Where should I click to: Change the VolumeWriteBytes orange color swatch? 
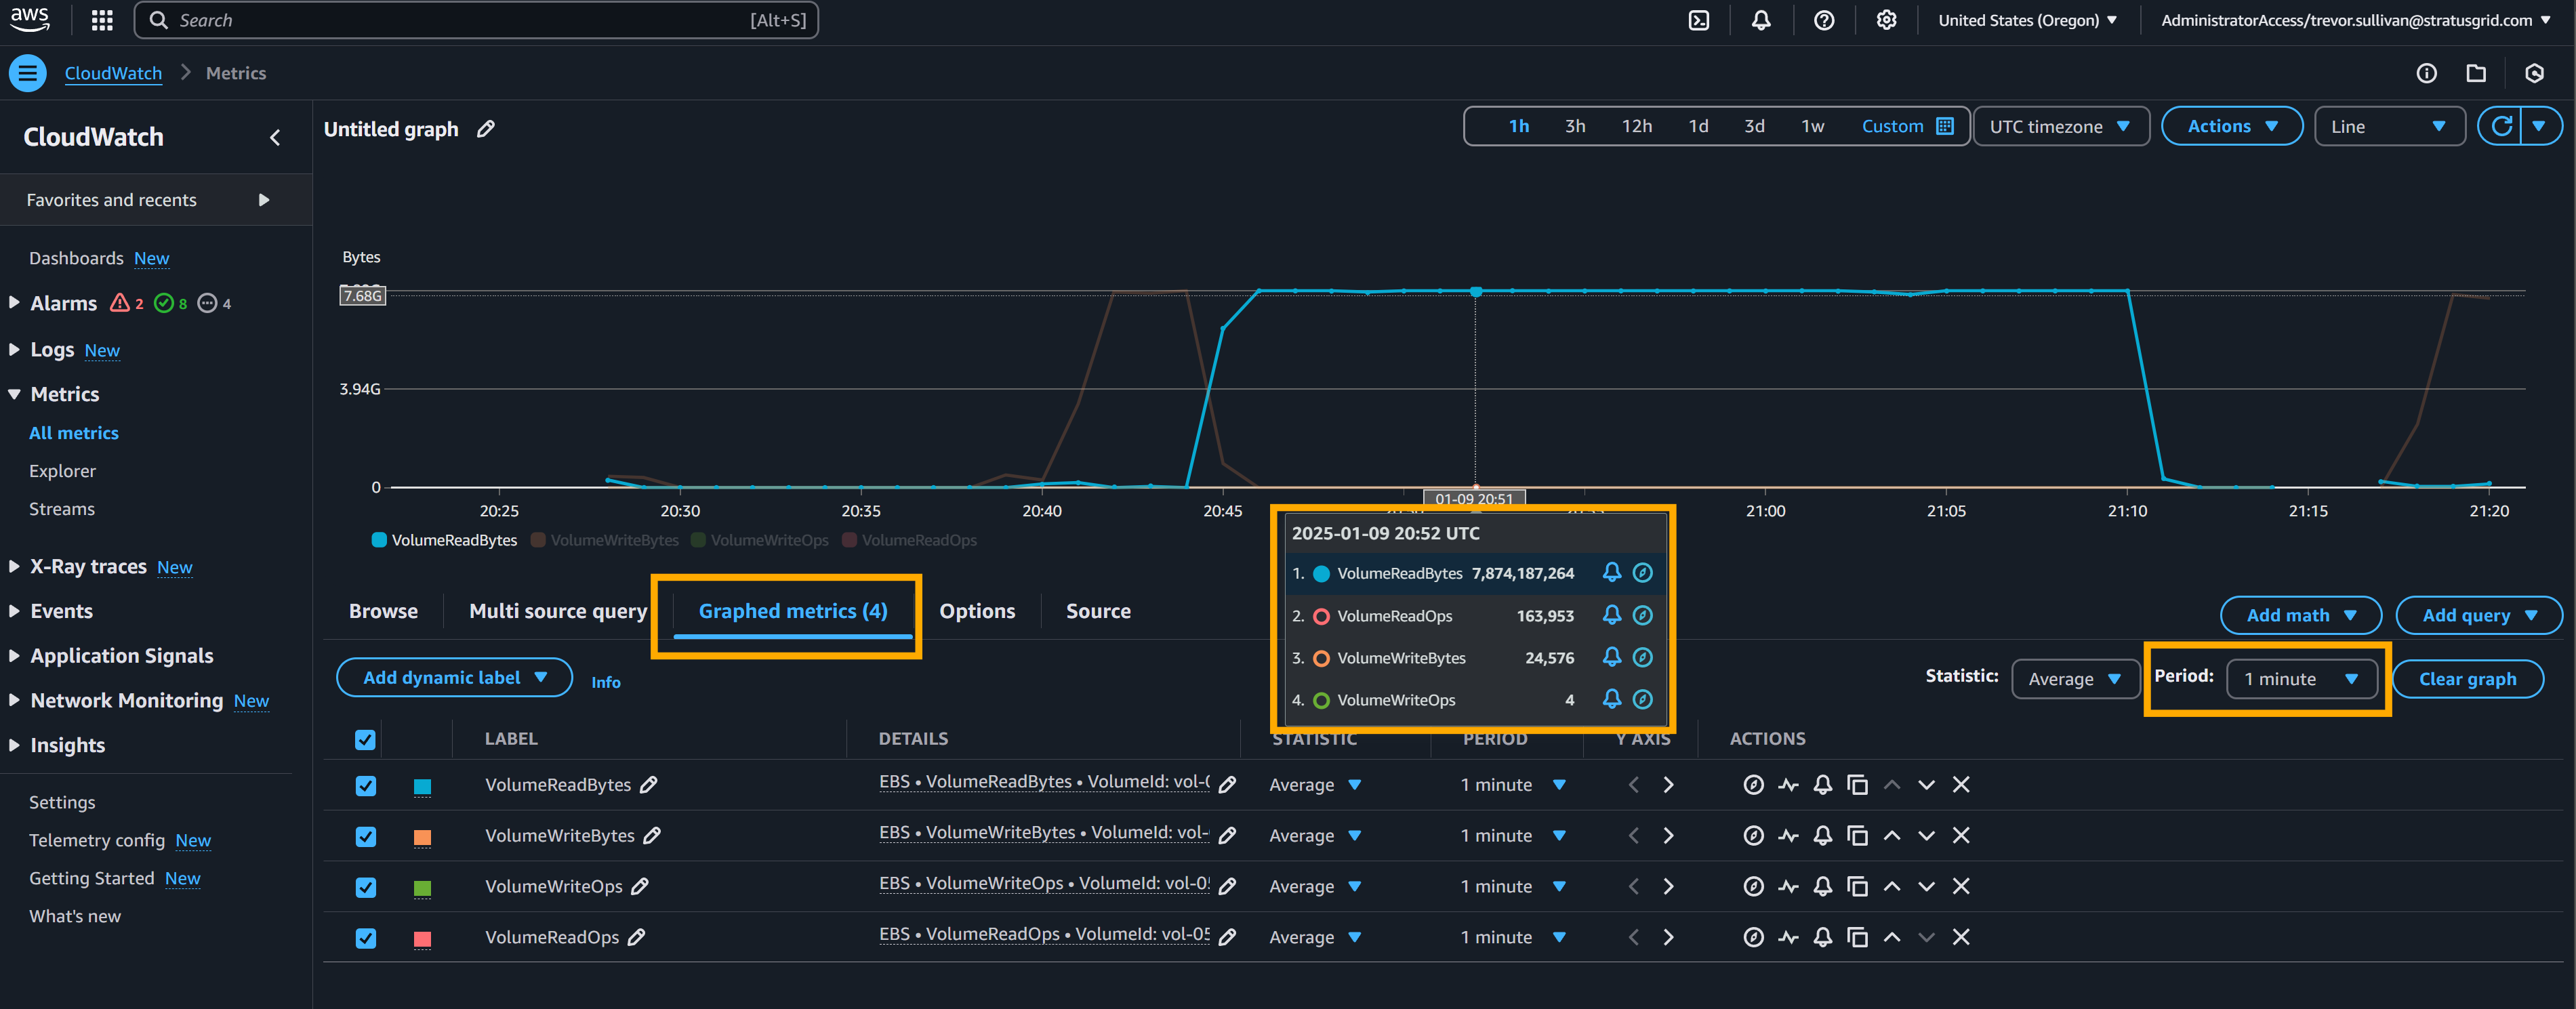coord(422,838)
